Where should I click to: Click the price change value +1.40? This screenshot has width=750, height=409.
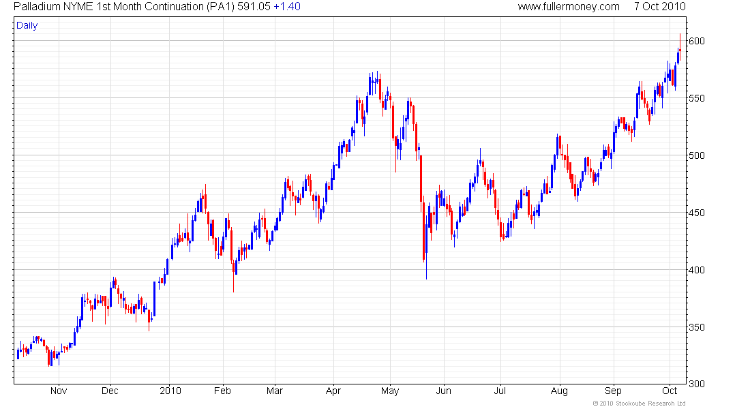tap(287, 7)
